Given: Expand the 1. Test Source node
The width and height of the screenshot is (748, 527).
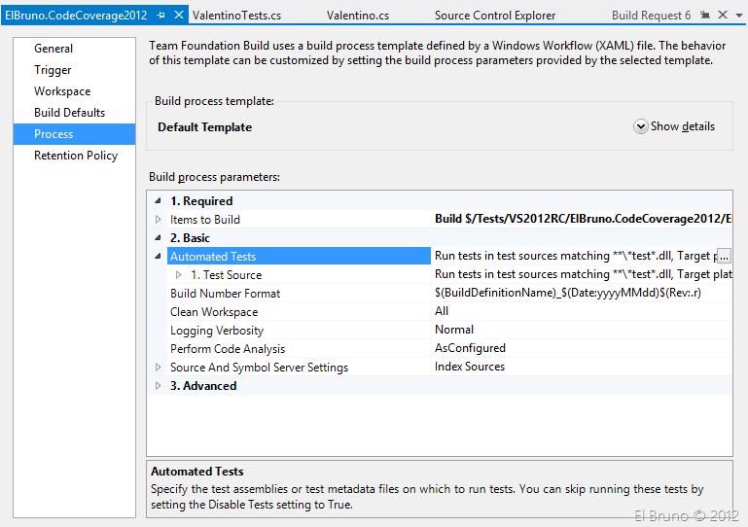Looking at the screenshot, I should point(178,275).
